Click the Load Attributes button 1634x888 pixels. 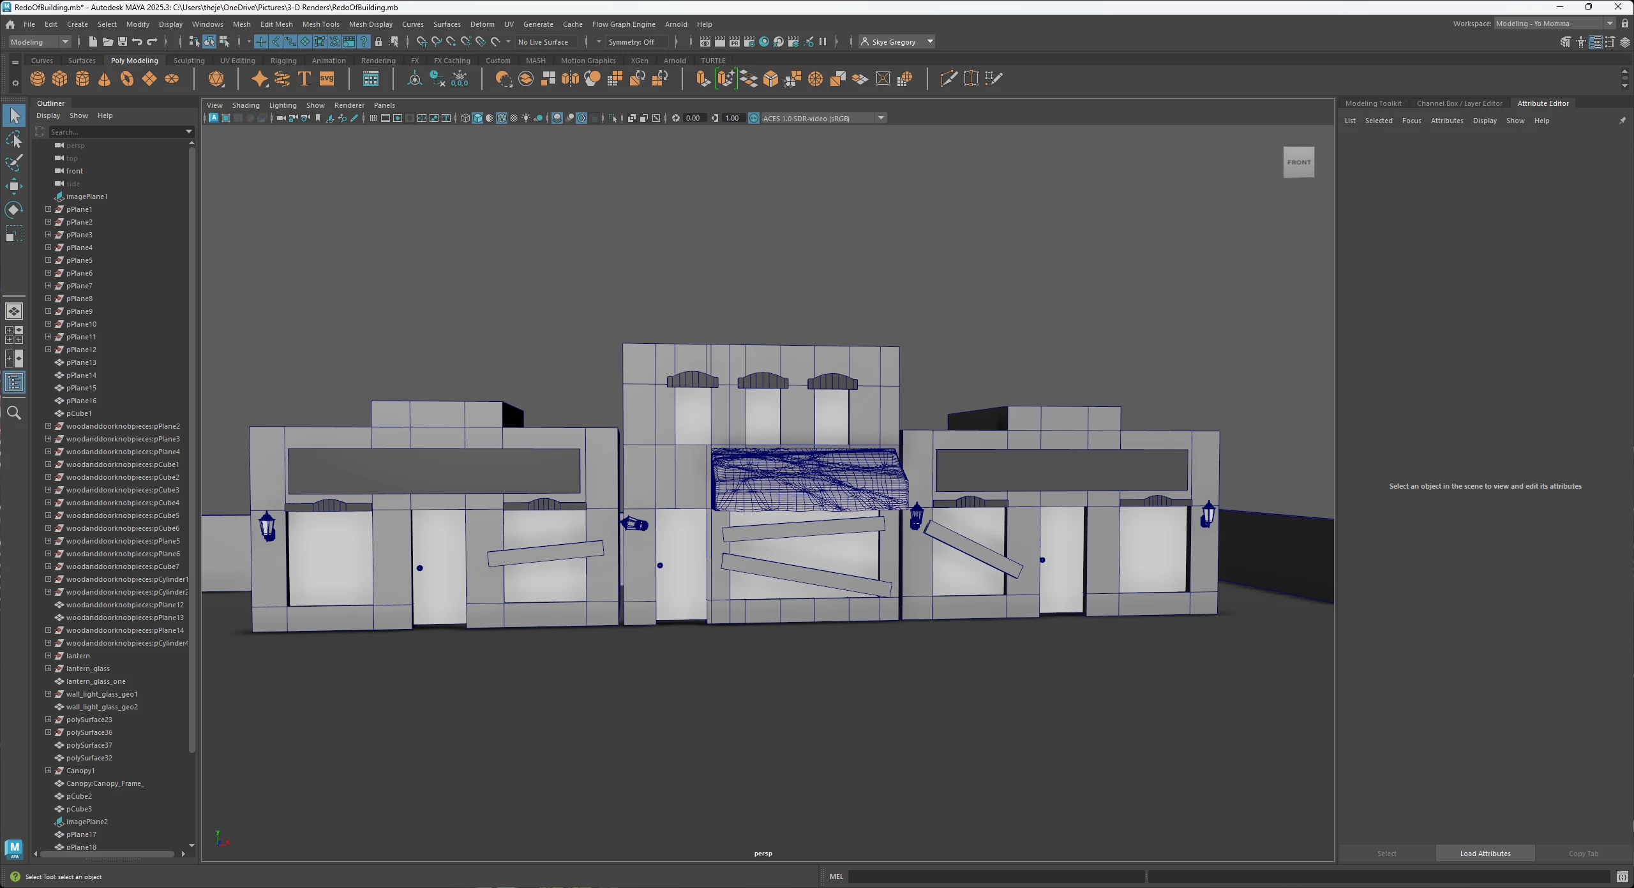[x=1485, y=853]
